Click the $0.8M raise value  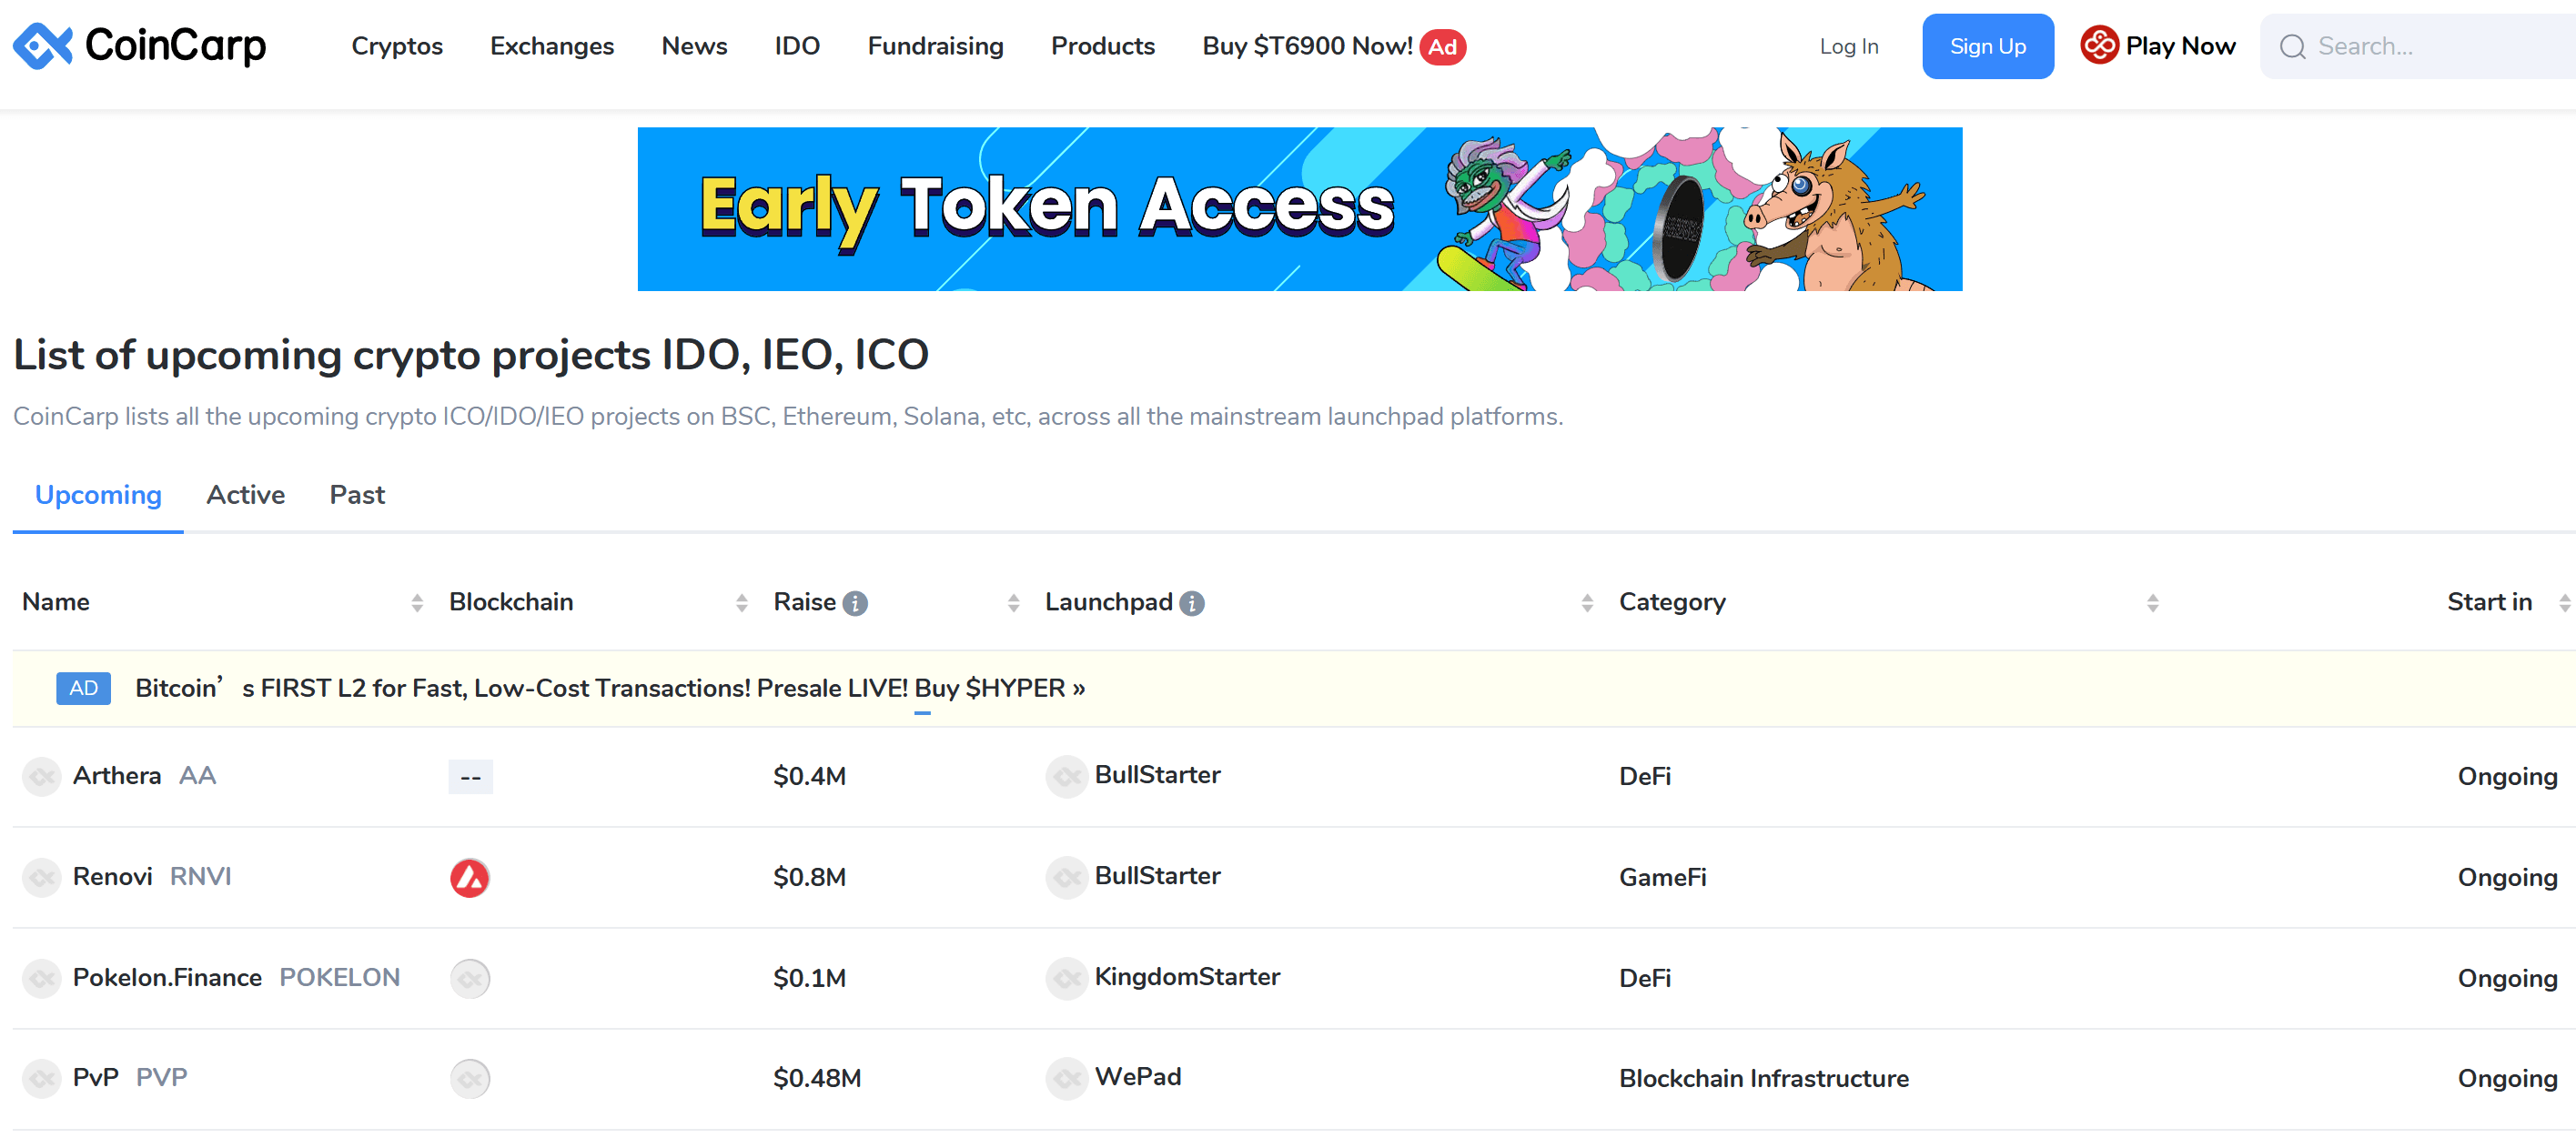pyautogui.click(x=809, y=878)
